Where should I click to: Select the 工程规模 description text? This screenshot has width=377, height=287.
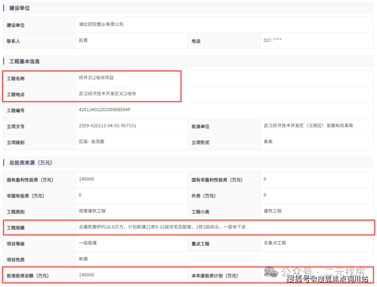point(162,227)
